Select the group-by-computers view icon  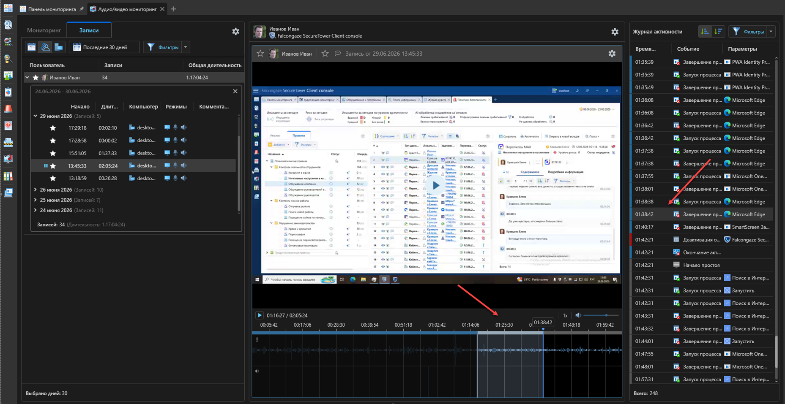[59, 47]
